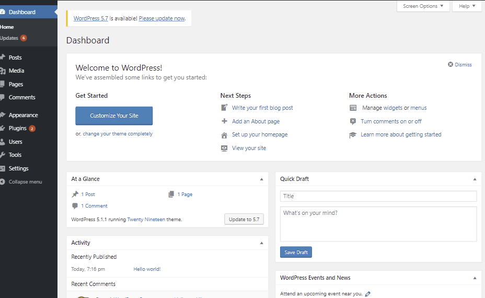
Task: Click the Plugins update badge showing 2
Action: (x=32, y=129)
